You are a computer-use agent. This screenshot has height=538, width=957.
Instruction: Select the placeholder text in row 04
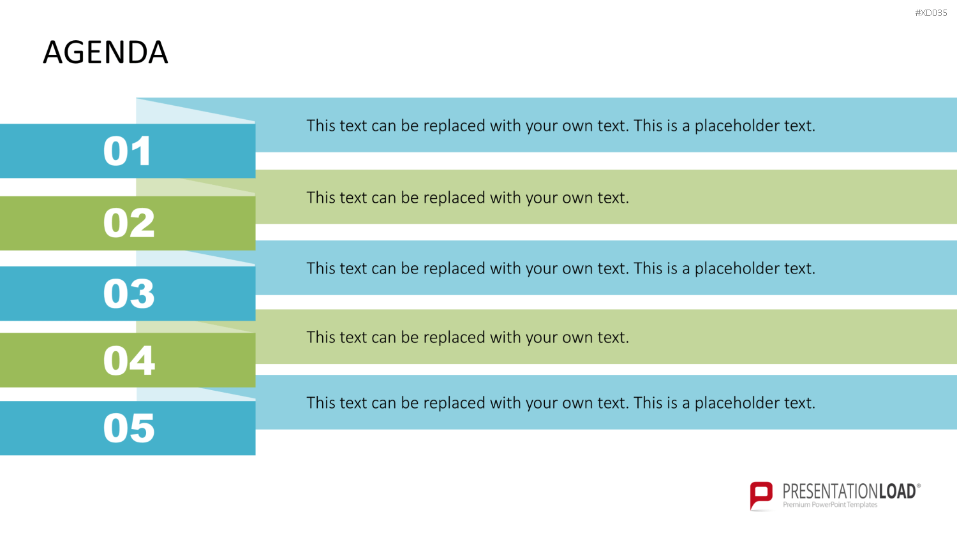[468, 337]
